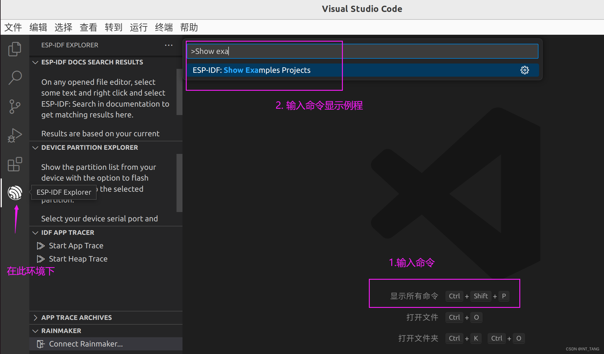Click the Search icon in sidebar
This screenshot has height=354, width=604.
(14, 77)
